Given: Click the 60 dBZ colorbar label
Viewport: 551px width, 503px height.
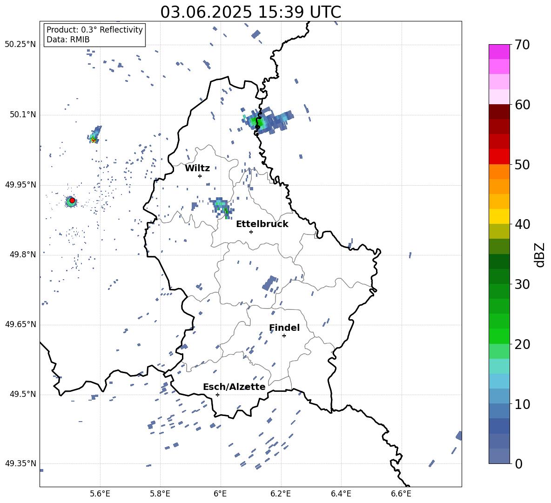Looking at the screenshot, I should (522, 105).
